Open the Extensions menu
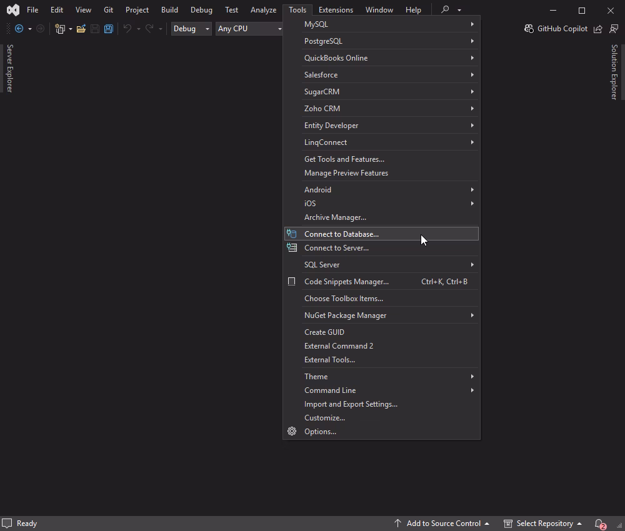The height and width of the screenshot is (531, 625). 336,10
